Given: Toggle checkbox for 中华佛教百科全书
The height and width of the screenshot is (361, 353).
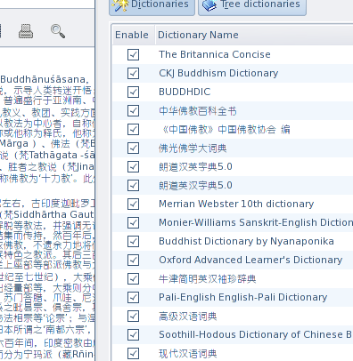Looking at the screenshot, I should coord(133,110).
